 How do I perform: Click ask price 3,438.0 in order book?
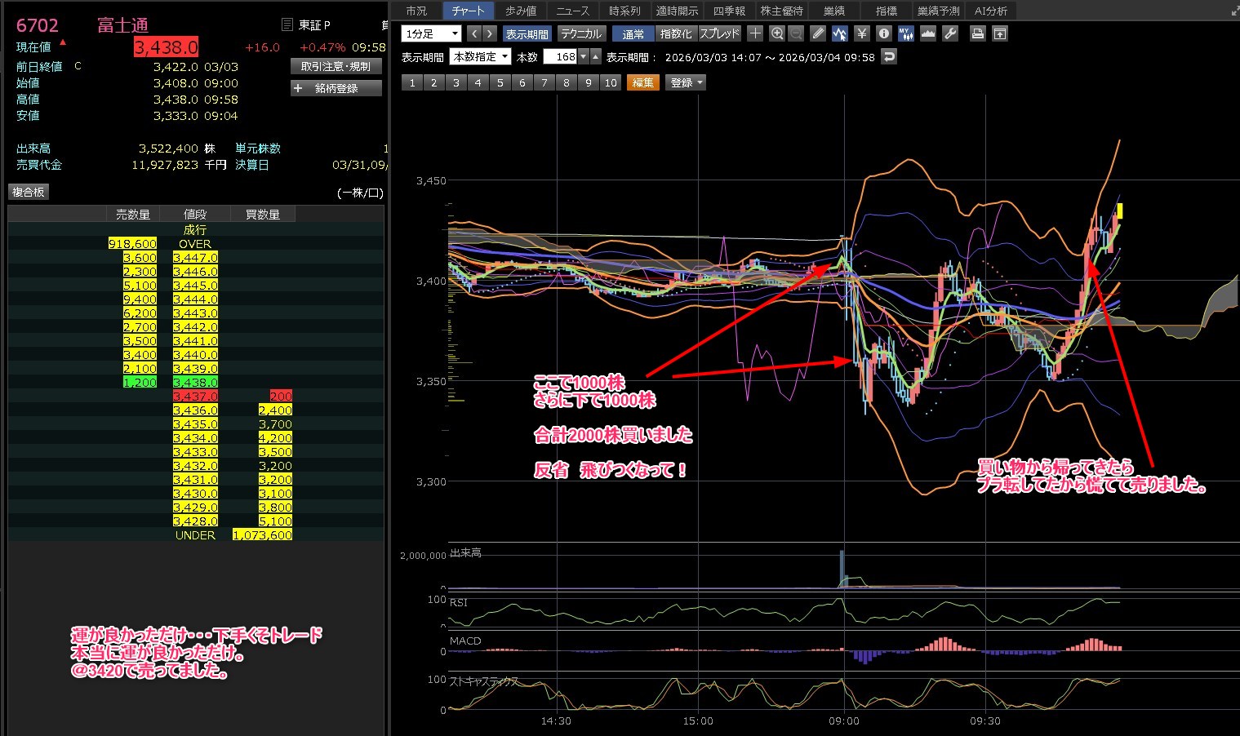click(x=195, y=382)
